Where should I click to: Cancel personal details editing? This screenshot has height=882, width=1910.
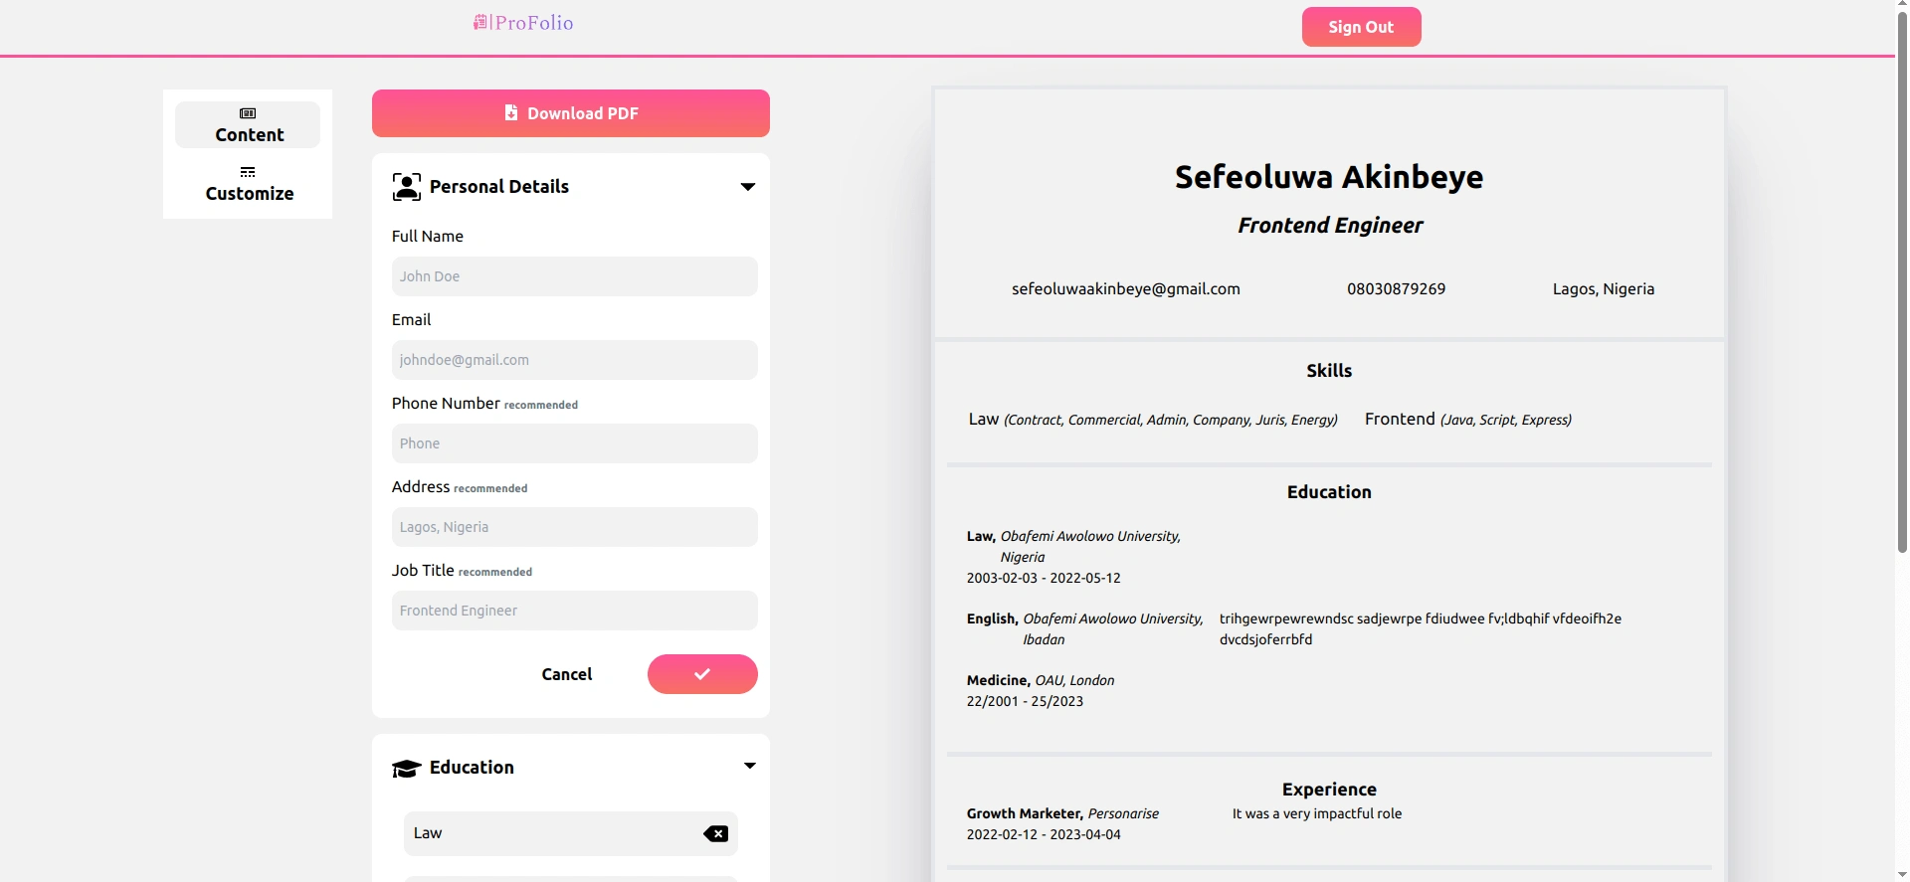click(566, 674)
